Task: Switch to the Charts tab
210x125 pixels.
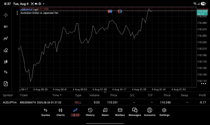Action: pos(60,112)
